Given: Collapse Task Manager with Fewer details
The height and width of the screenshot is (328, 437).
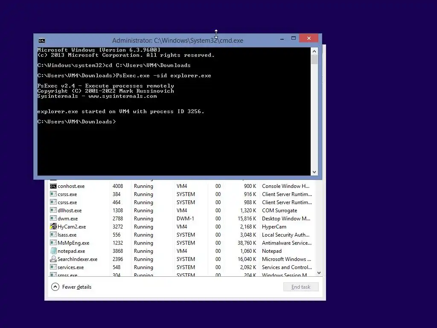Looking at the screenshot, I should click(x=71, y=287).
